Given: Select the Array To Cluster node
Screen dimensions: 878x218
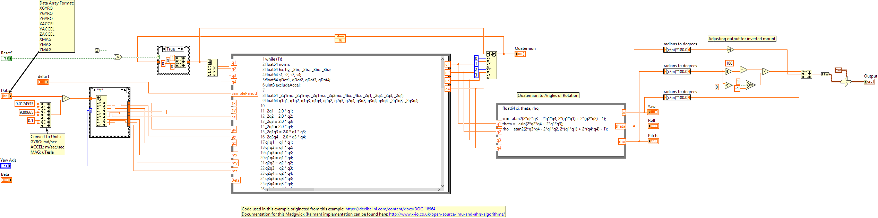Looking at the screenshot, I should [825, 74].
